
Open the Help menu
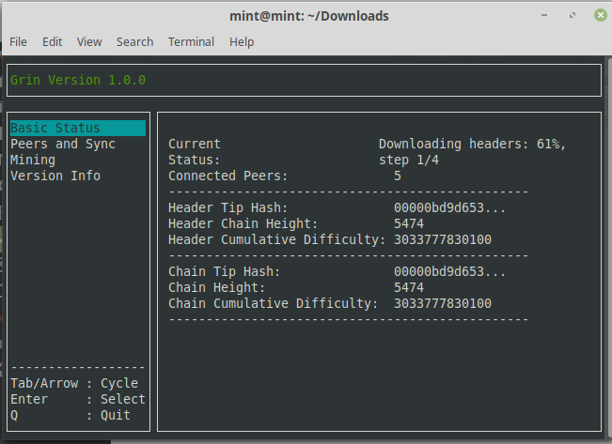[x=242, y=41]
